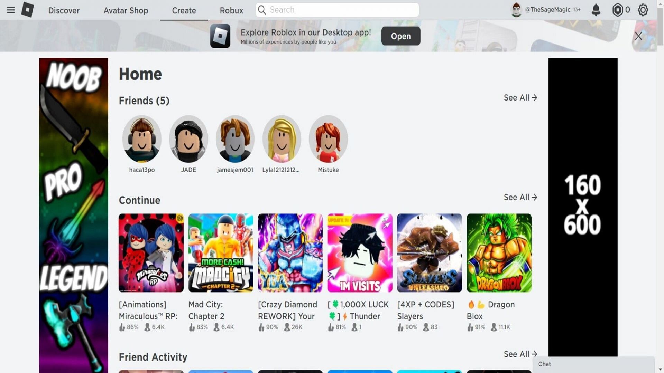Screen dimensions: 664x373
Task: Select the Robux menu item
Action: [231, 10]
